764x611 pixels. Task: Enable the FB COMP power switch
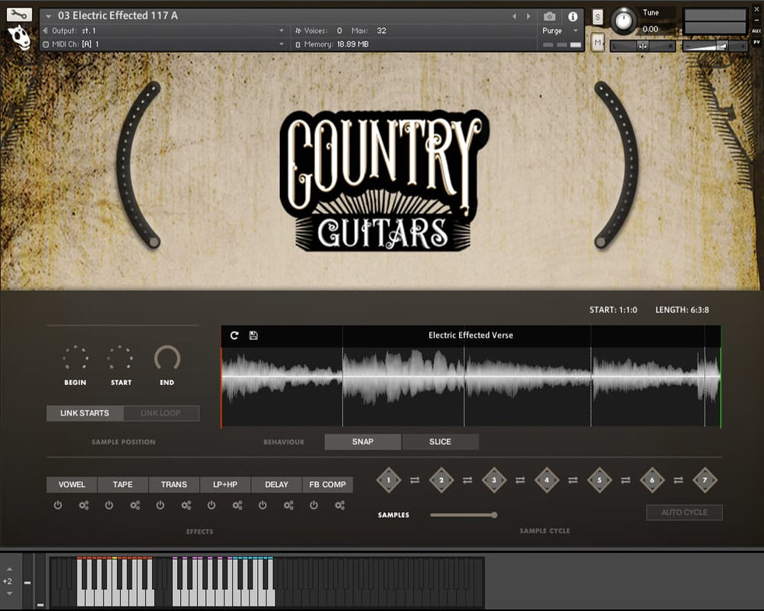pyautogui.click(x=313, y=505)
